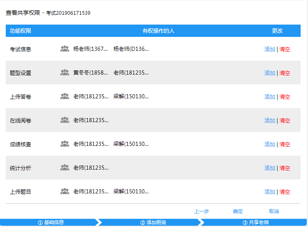
Task: Clear teachers from 考试信息 permission
Action: pyautogui.click(x=285, y=49)
